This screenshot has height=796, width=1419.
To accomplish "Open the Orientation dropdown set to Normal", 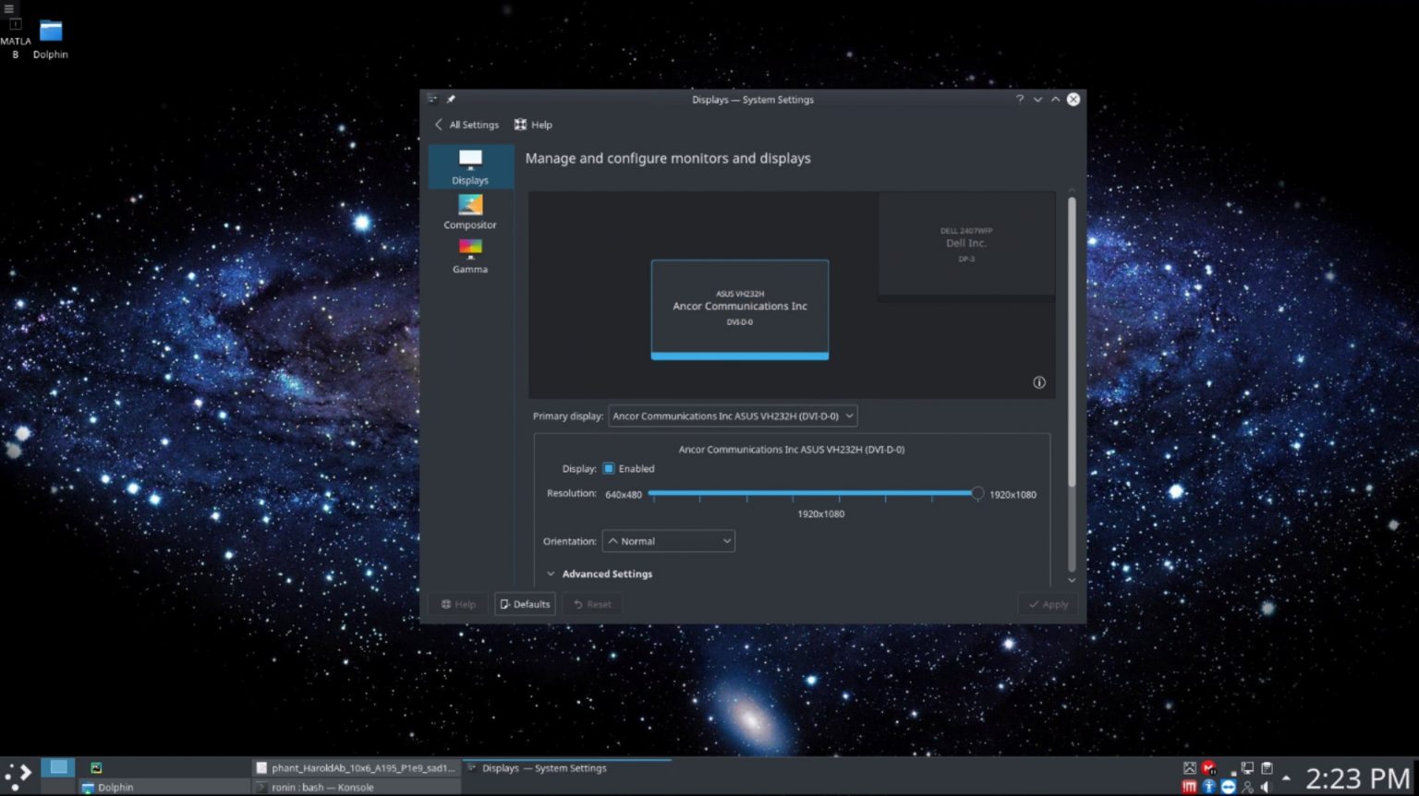I will tap(669, 541).
